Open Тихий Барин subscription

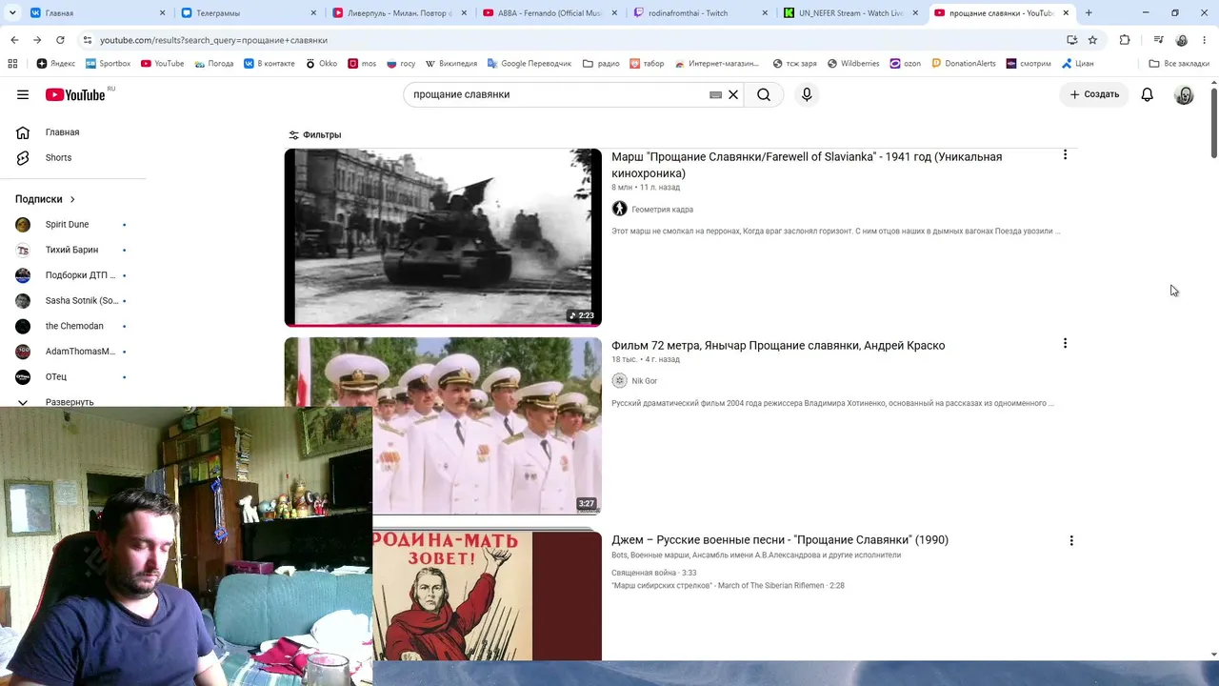73,250
